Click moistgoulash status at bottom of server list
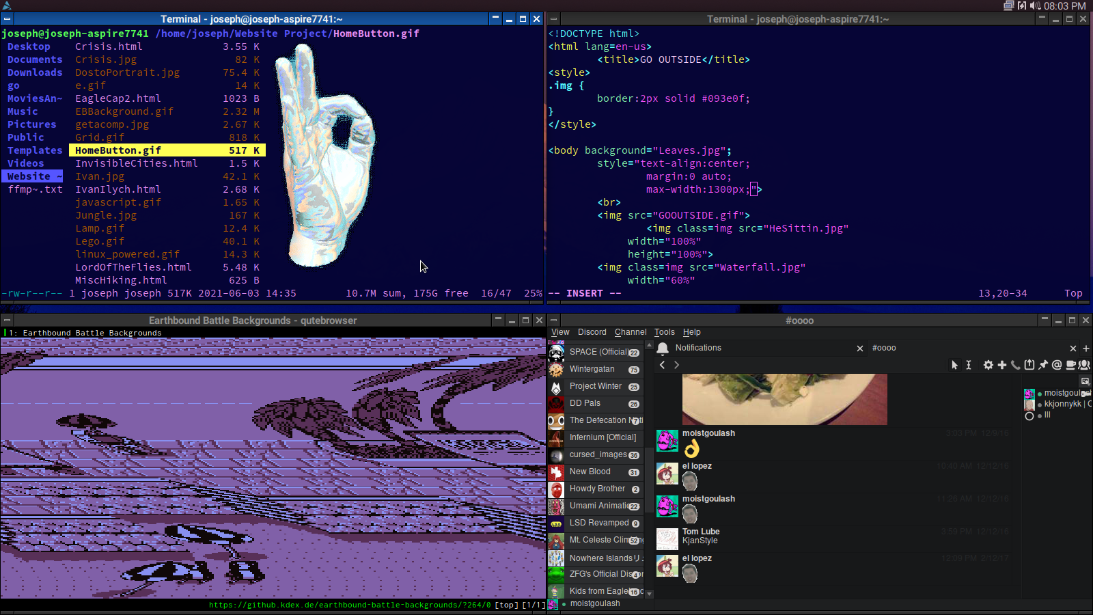This screenshot has height=615, width=1093. [595, 604]
